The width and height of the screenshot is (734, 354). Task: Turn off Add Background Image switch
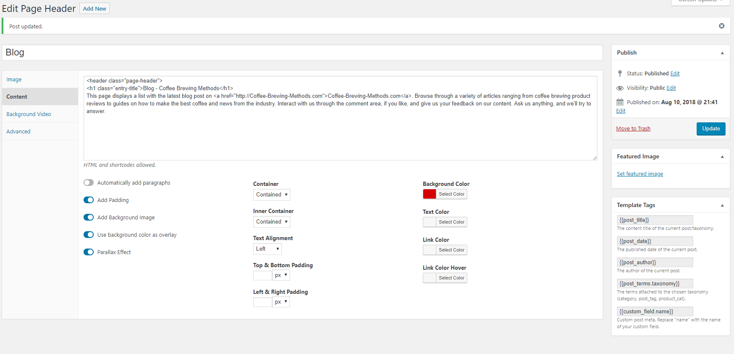pos(89,217)
